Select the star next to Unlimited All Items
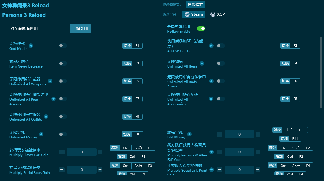324x181 pixels. click(x=202, y=63)
